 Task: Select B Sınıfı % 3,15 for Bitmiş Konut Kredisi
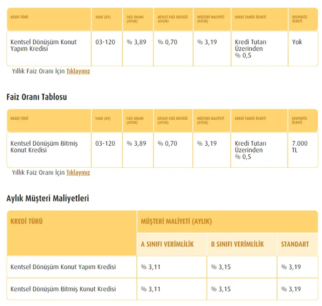click(221, 289)
